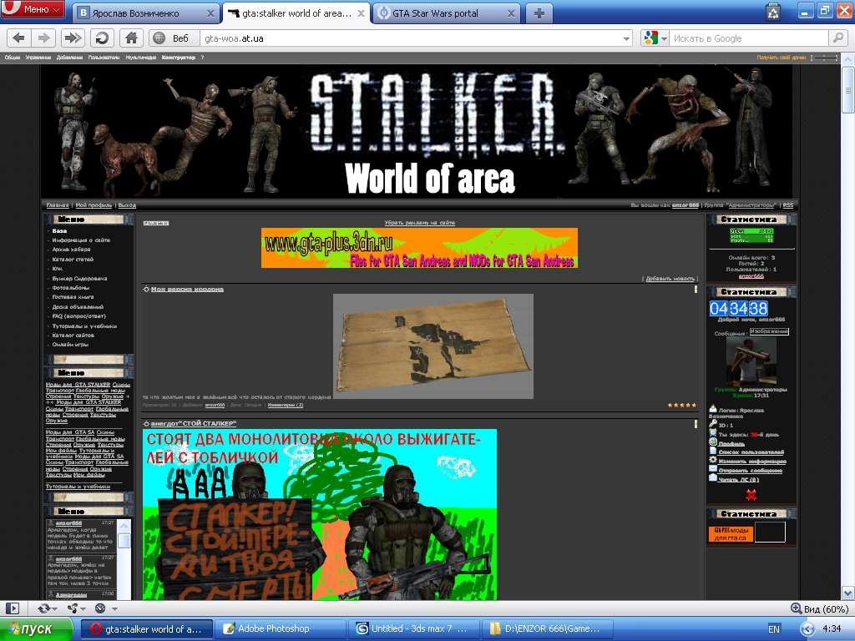855x641 pixels.
Task: Close the gta:stalker world of area tab
Action: 361,13
